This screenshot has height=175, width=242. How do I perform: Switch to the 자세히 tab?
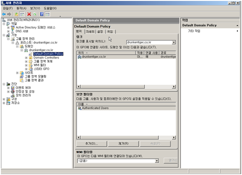click(x=90, y=32)
